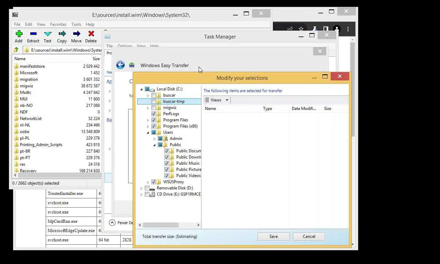Click the oobe folder icon in 7-Zip
This screenshot has height=264, width=440.
click(x=16, y=132)
